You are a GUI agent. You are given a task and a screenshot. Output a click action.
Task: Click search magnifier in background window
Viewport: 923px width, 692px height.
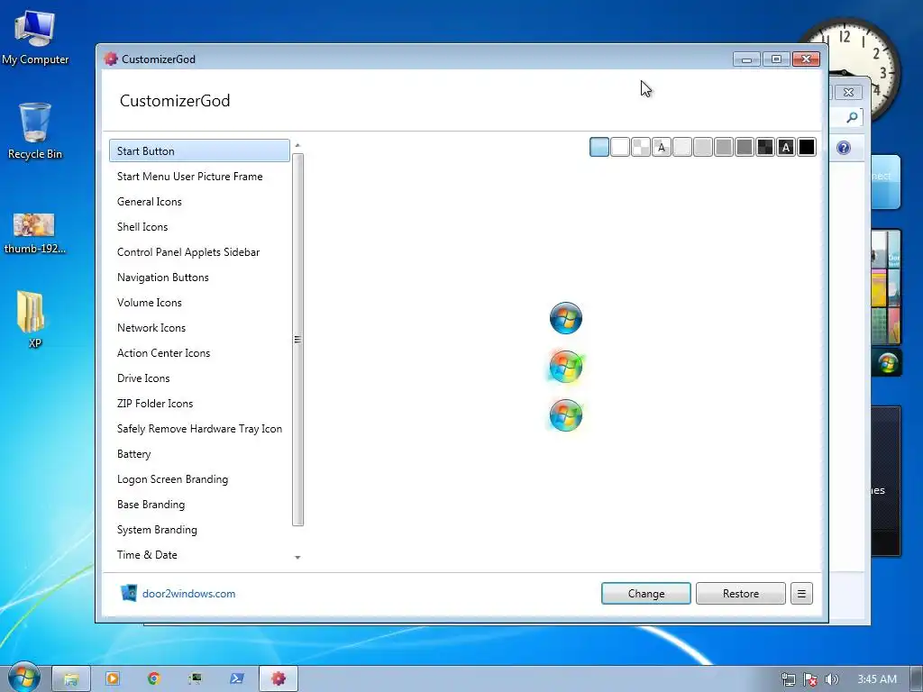tap(852, 118)
